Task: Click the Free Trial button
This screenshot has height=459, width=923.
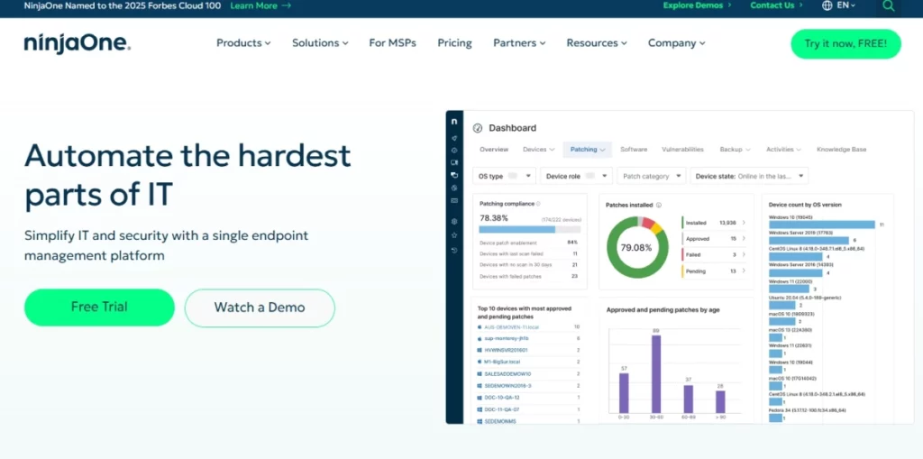Action: [x=99, y=308]
